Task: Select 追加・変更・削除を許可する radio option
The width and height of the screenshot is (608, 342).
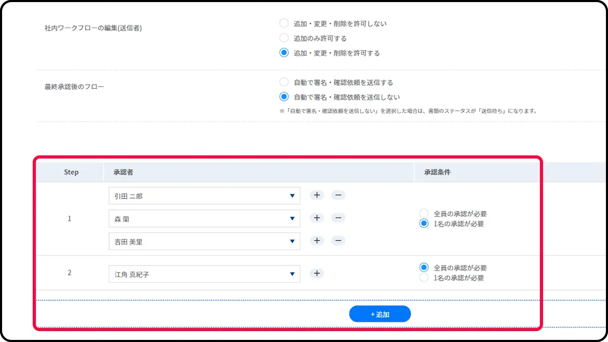Action: pyautogui.click(x=284, y=52)
